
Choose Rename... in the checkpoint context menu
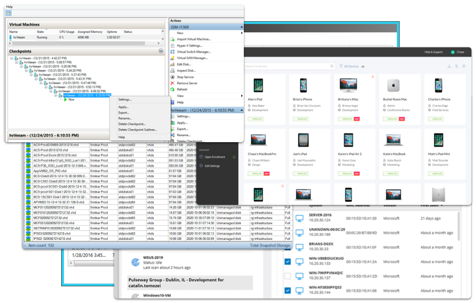tap(125, 118)
